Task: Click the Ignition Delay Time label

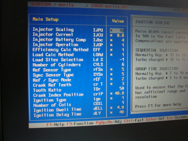Action: (x=57, y=115)
